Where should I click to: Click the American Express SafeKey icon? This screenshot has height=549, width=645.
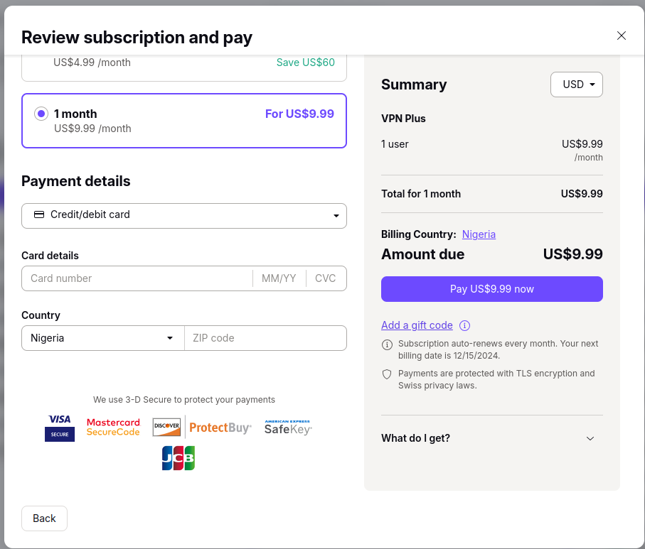point(287,427)
